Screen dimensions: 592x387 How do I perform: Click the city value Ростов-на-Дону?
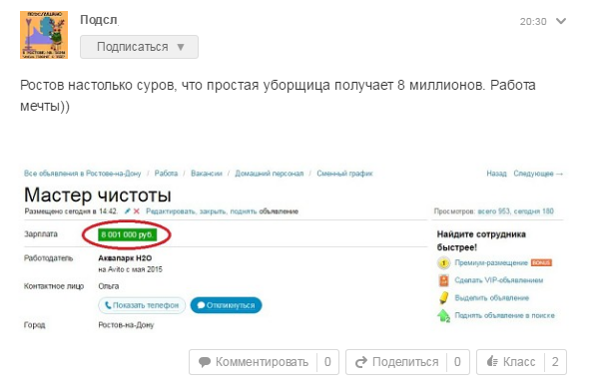[x=126, y=325]
